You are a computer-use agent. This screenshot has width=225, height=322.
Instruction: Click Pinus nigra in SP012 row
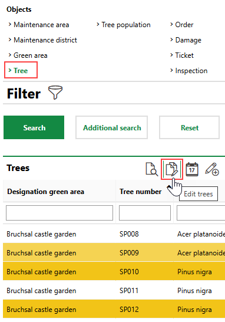click(x=194, y=310)
